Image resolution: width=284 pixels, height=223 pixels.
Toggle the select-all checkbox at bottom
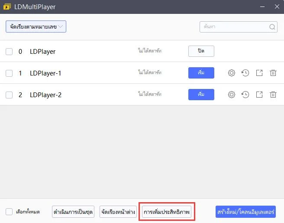(x=9, y=212)
